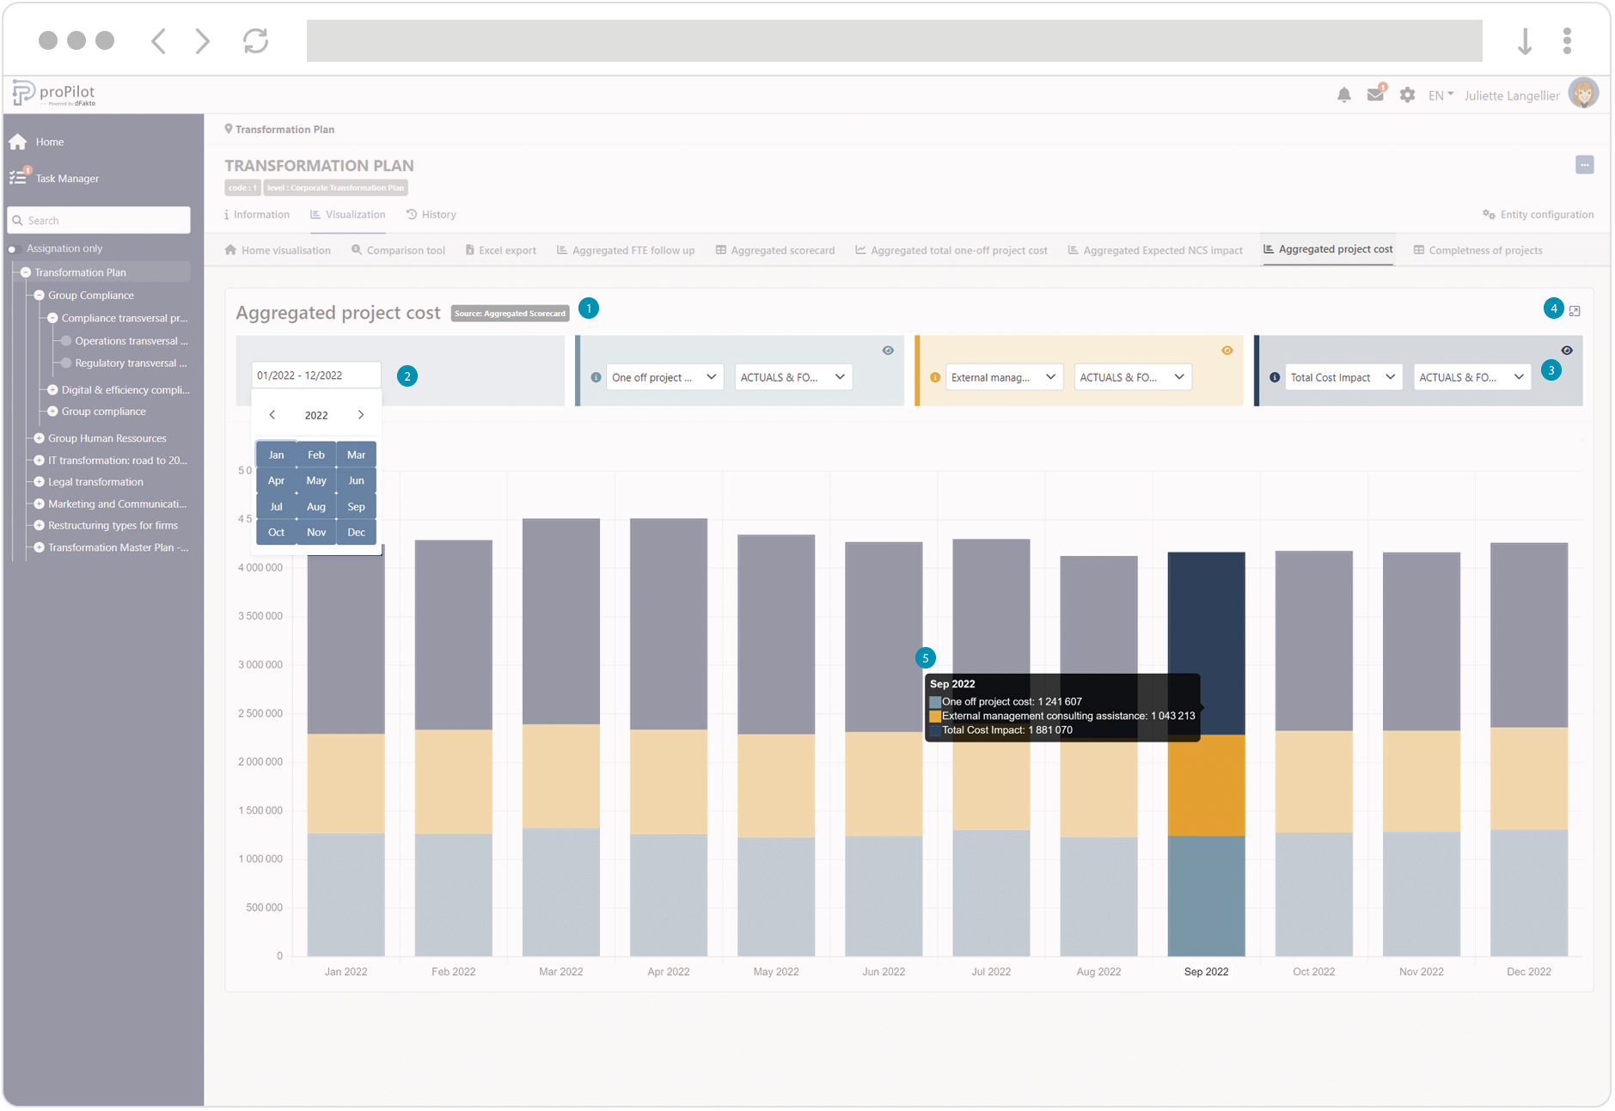Viewport: 1615px width, 1111px height.
Task: Open the History tab
Action: [x=431, y=215]
